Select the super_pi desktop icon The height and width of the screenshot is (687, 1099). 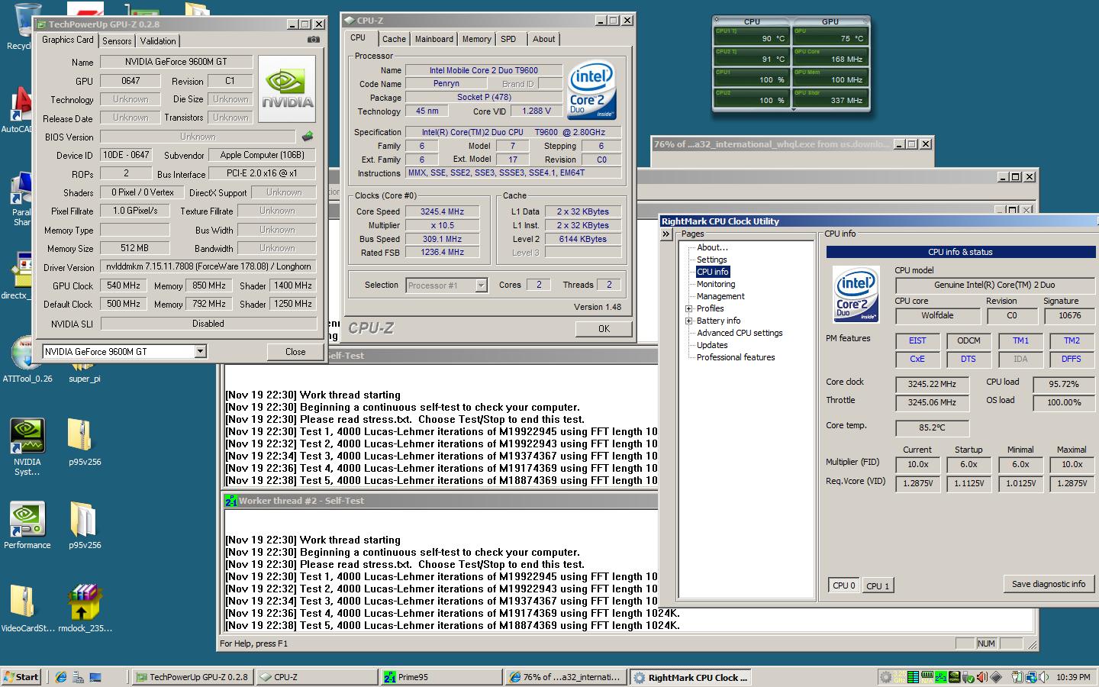tap(84, 374)
